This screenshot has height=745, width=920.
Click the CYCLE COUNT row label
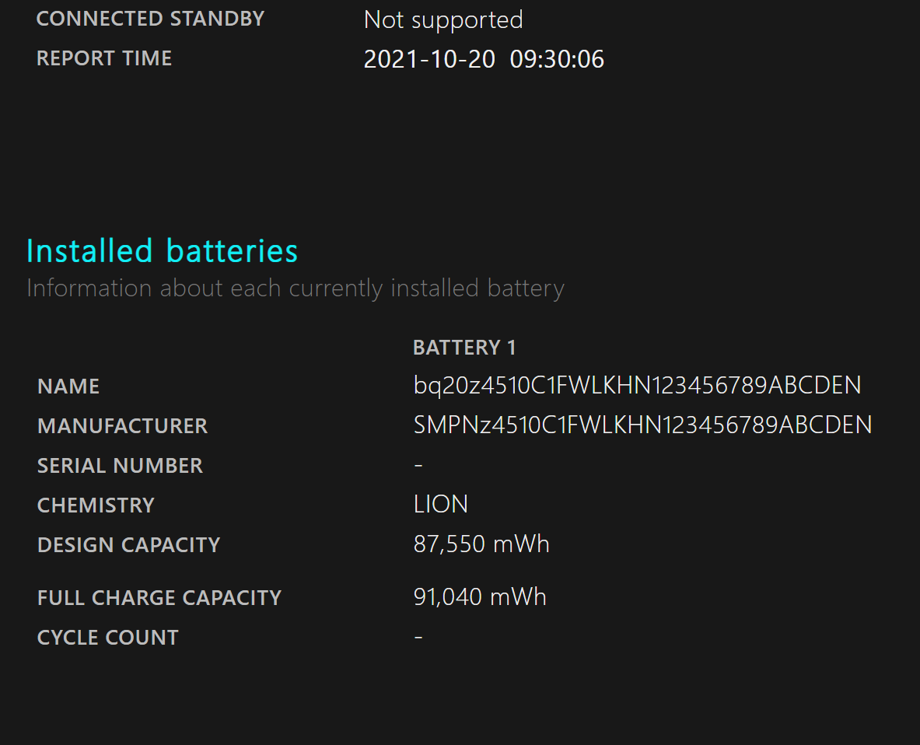point(107,638)
